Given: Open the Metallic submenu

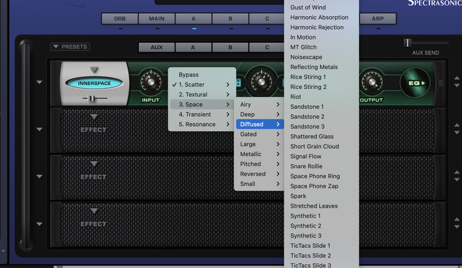Looking at the screenshot, I should (259, 154).
